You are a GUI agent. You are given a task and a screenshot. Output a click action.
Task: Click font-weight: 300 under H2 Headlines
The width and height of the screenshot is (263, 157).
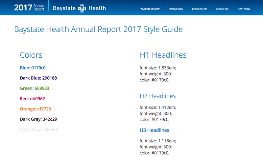coord(155,113)
